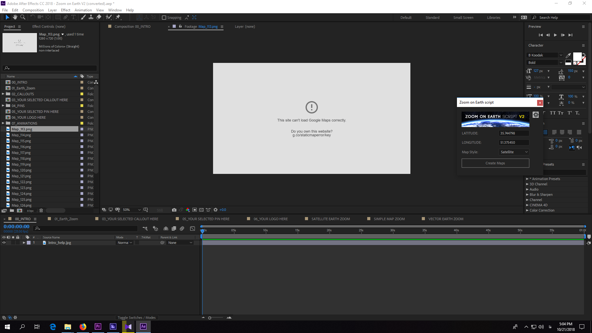The image size is (592, 333).
Task: Switch to Standard workspace
Action: tap(432, 18)
